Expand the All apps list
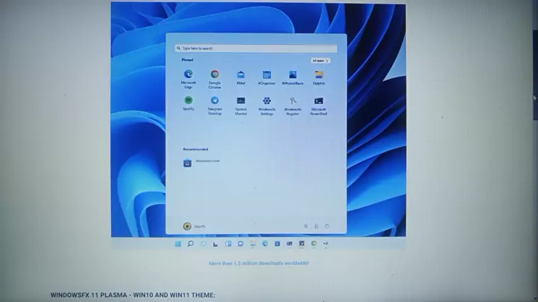The image size is (538, 302). [x=321, y=60]
